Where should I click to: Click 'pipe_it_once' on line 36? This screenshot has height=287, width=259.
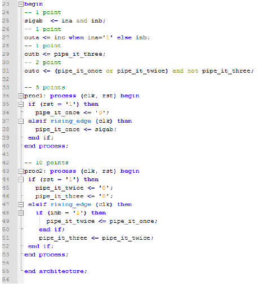coord(57,113)
